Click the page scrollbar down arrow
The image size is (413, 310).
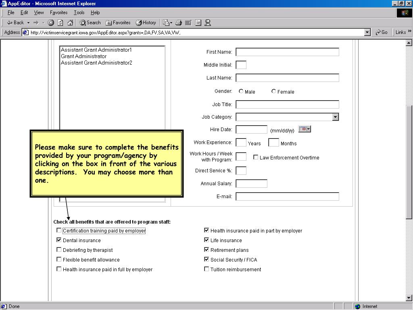click(409, 298)
